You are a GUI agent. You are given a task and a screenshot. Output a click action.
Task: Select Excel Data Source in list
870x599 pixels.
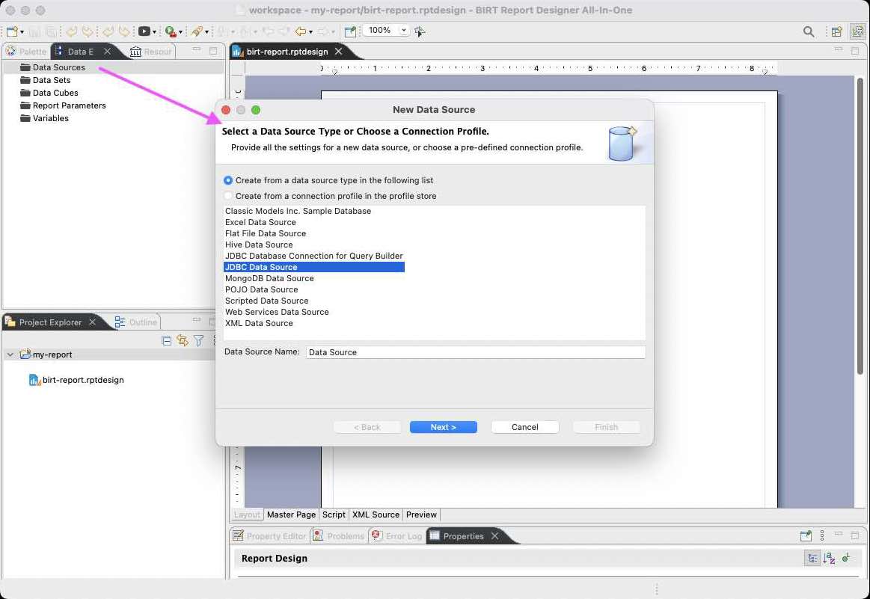coord(260,222)
